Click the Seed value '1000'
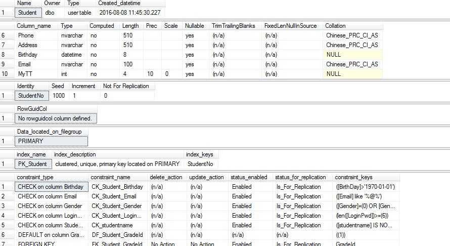This screenshot has width=450, height=246. point(59,96)
